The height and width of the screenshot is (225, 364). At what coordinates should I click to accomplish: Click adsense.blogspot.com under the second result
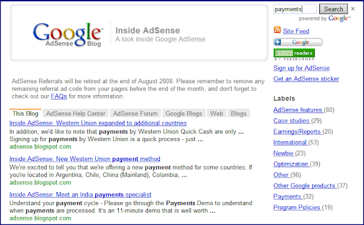[x=40, y=183]
